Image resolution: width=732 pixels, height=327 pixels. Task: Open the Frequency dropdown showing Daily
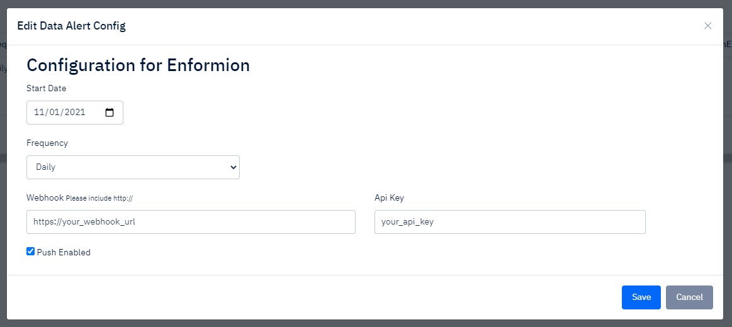[x=133, y=167]
